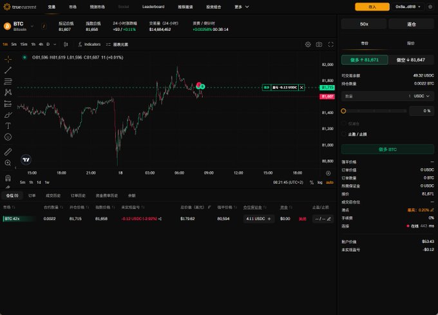Select the crosshair cursor tool

click(x=8, y=59)
